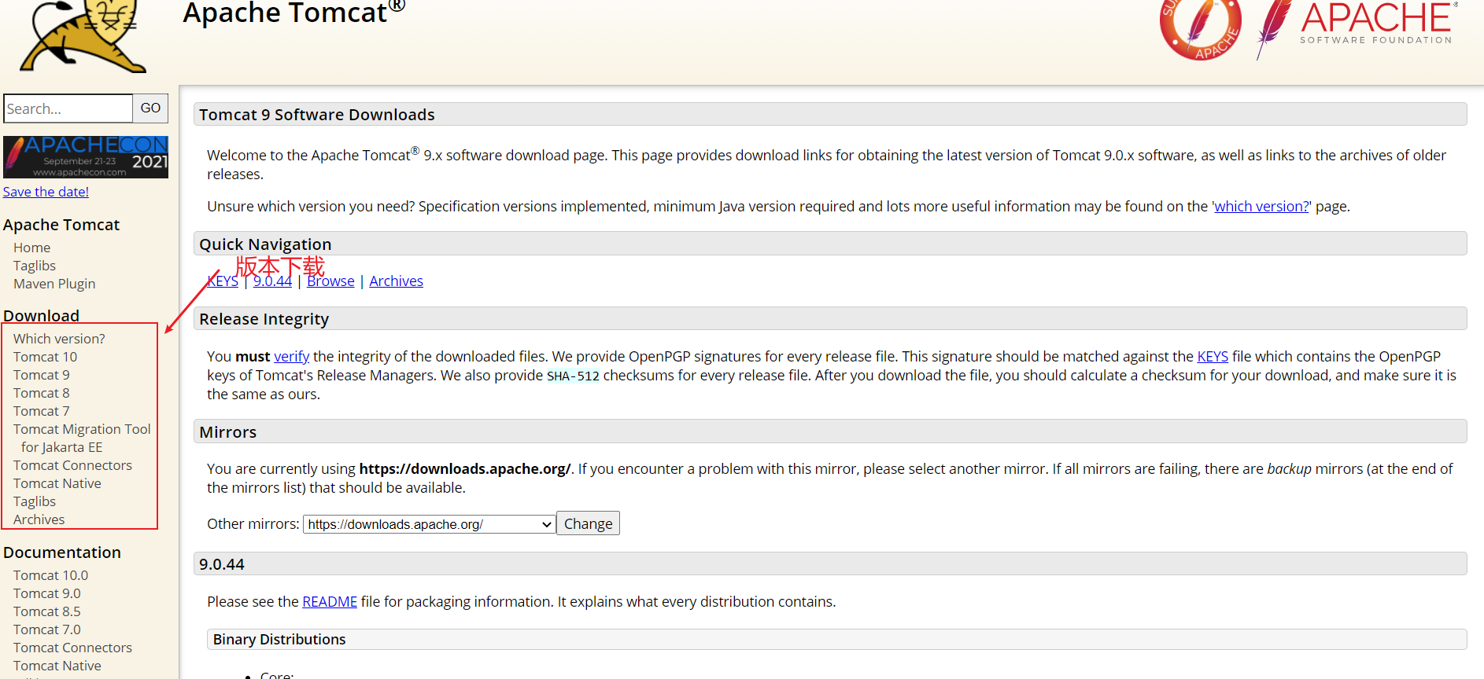This screenshot has height=679, width=1484.
Task: Click the 'SHA-512' code text
Action: point(573,376)
